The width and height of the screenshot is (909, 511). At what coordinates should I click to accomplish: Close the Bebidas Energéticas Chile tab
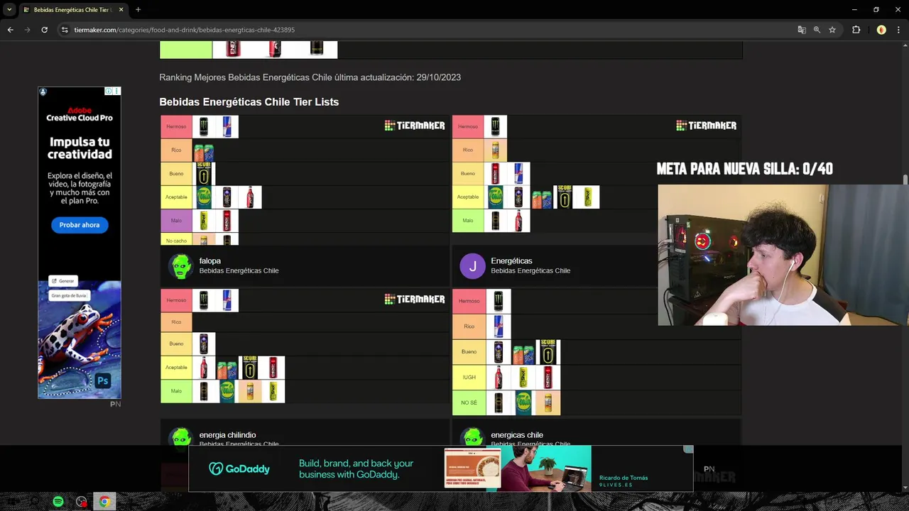click(121, 10)
